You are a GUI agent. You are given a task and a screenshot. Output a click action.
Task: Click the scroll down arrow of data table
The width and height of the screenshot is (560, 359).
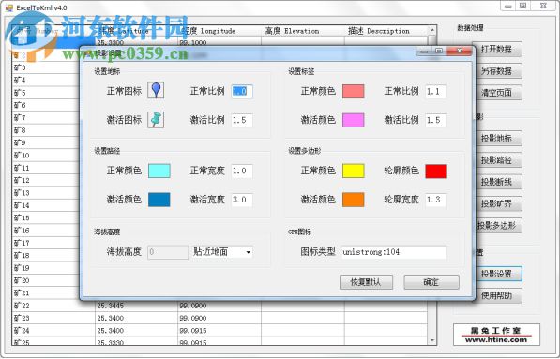pyautogui.click(x=431, y=340)
